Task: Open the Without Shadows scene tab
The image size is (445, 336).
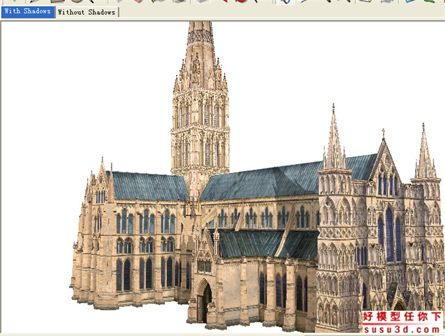Action: tap(87, 12)
